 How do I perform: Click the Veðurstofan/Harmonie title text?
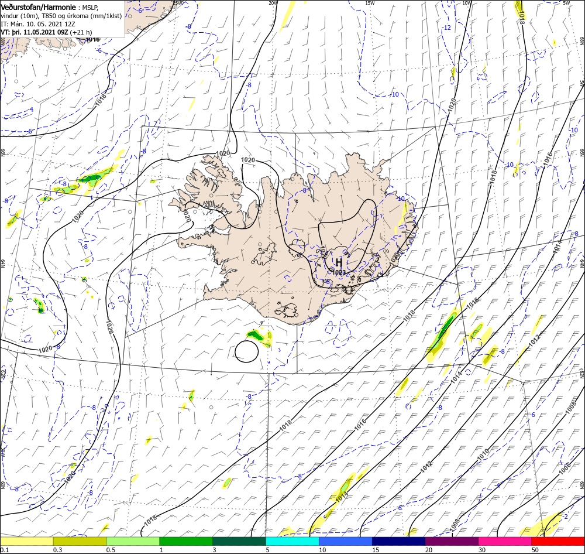pos(39,7)
